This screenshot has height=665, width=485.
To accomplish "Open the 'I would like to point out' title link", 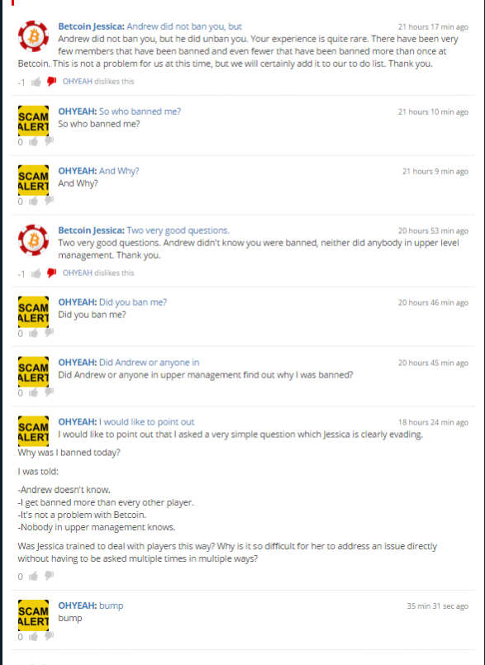I will point(146,422).
